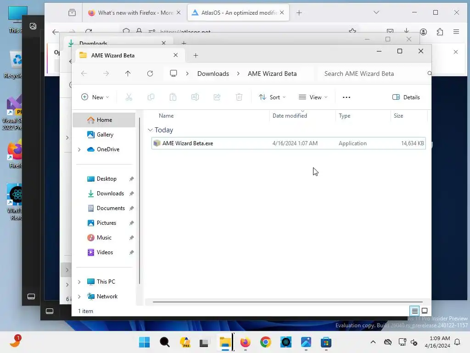The width and height of the screenshot is (470, 353).
Task: Open Firefox recent tabs view icon
Action: click(72, 12)
